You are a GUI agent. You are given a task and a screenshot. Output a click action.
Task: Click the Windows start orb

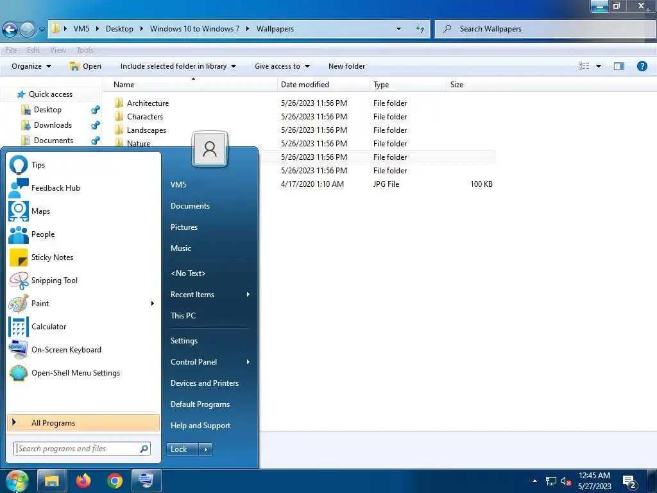pos(17,481)
